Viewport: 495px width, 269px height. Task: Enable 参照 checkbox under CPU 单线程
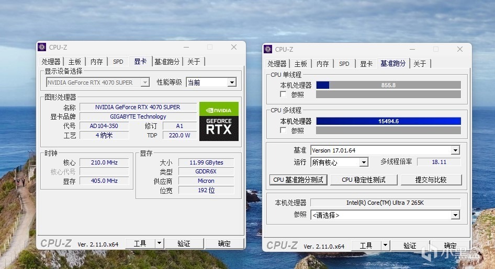pyautogui.click(x=283, y=94)
